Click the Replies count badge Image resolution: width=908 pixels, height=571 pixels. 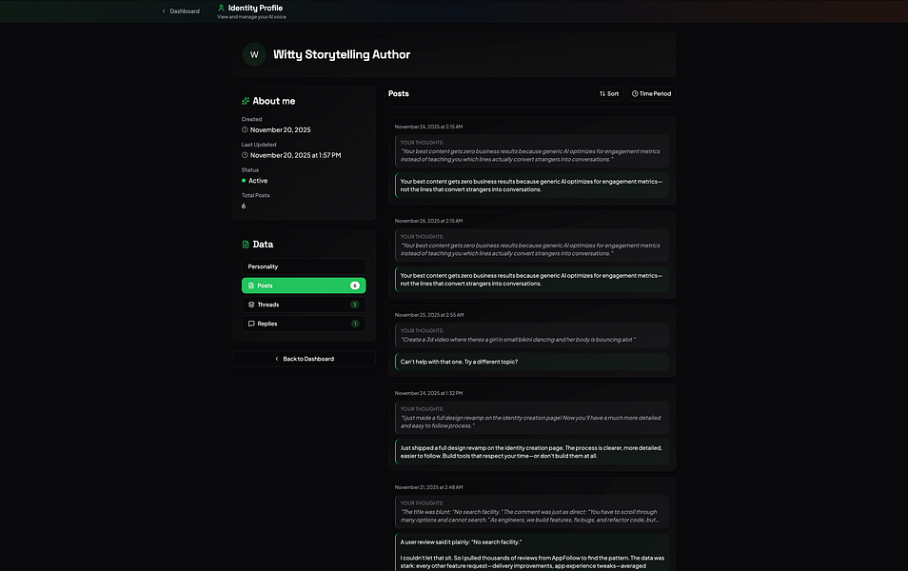coord(355,324)
